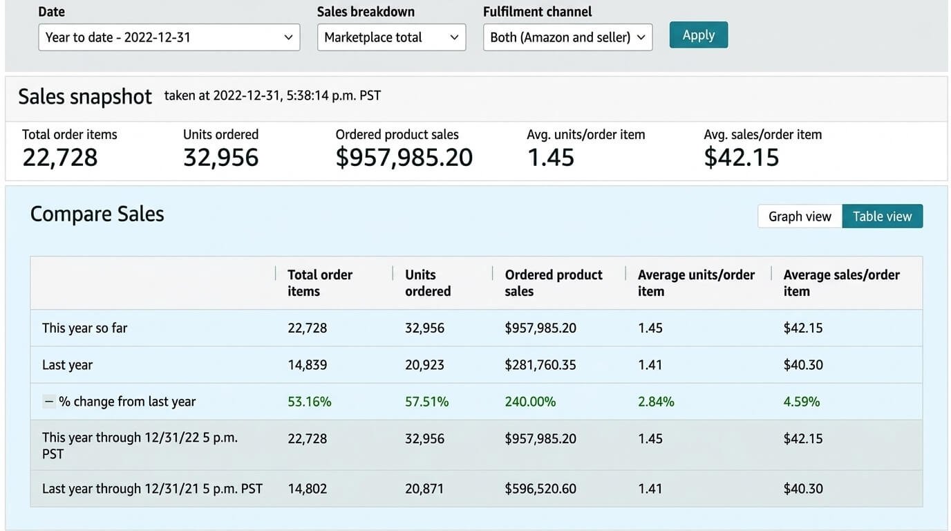Screen dimensions: 951x531
Task: Select the 'Last year' row label
Action: click(67, 365)
